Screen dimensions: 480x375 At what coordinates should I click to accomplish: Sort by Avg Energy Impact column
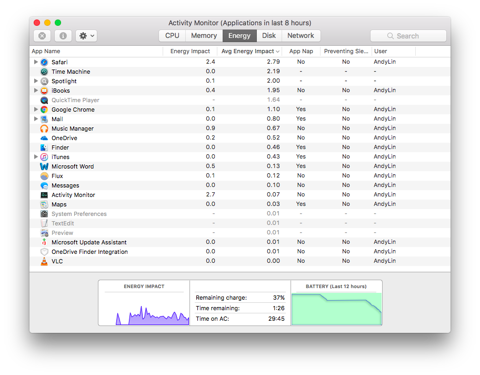[x=249, y=51]
